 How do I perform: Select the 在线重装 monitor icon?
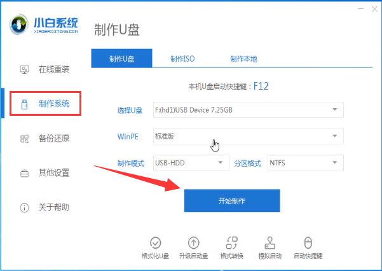pyautogui.click(x=24, y=70)
